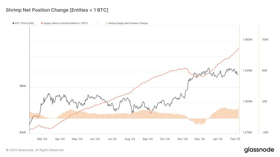Image resolution: width=280 pixels, height=157 pixels.
Task: Toggle BTC: Price [USD] legend label
Action: [24, 23]
